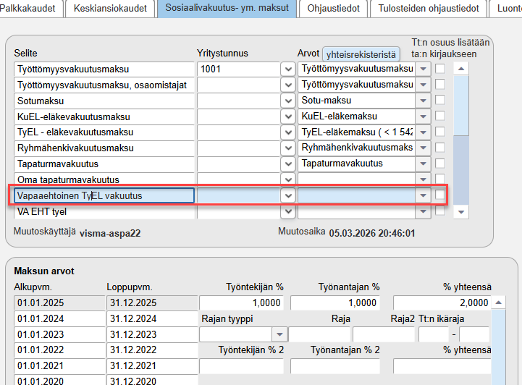Screen dimensions: 522x385
Task: Select Alkupvm. cell 01.01.2022
Action: point(59,350)
